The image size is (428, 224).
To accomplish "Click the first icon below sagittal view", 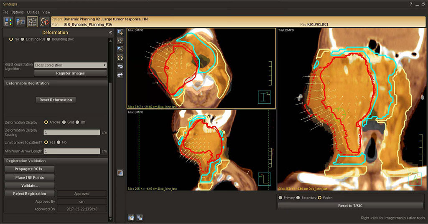I will 131,217.
